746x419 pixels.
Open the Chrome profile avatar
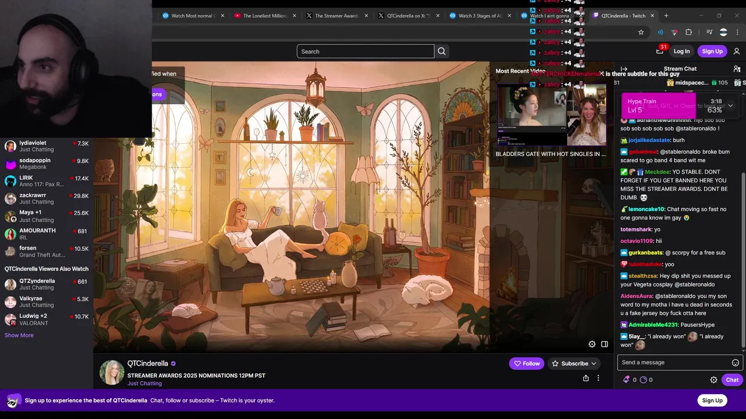pos(723,32)
